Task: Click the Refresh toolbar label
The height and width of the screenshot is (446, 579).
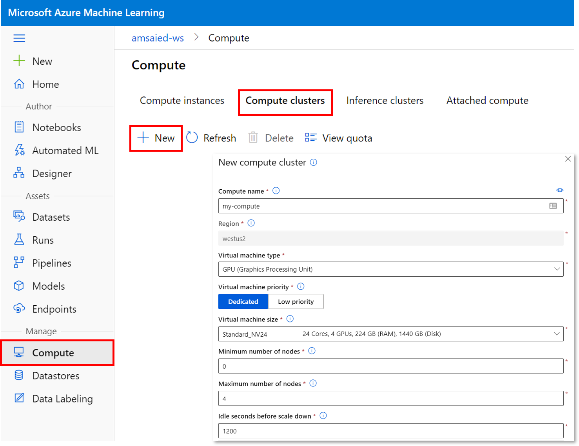Action: point(220,138)
